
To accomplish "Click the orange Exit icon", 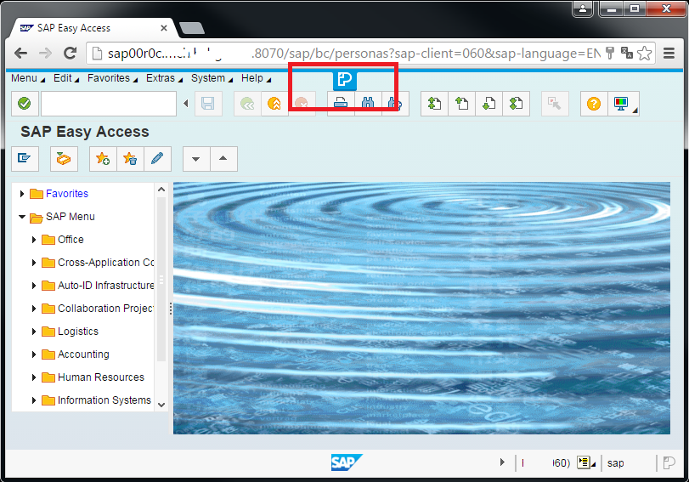I will point(274,104).
